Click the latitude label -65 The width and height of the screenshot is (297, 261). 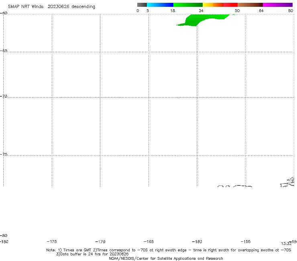click(4, 51)
